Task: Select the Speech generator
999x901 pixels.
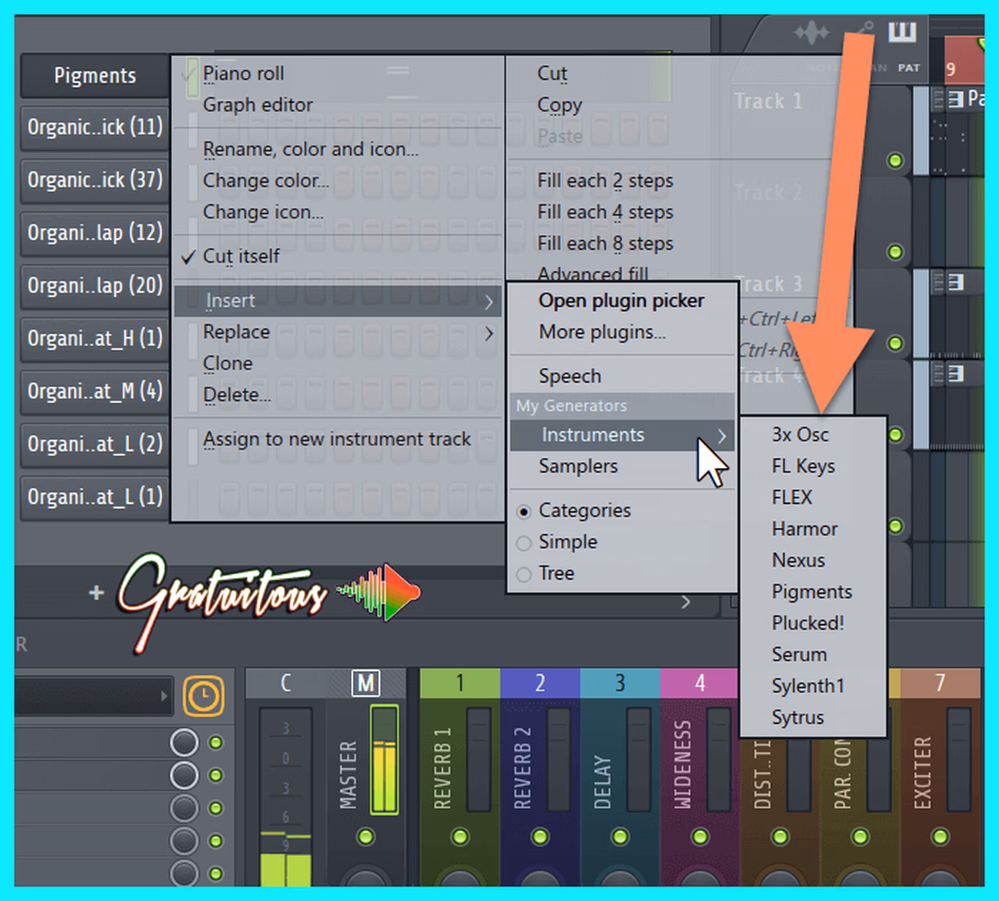Action: pyautogui.click(x=622, y=377)
